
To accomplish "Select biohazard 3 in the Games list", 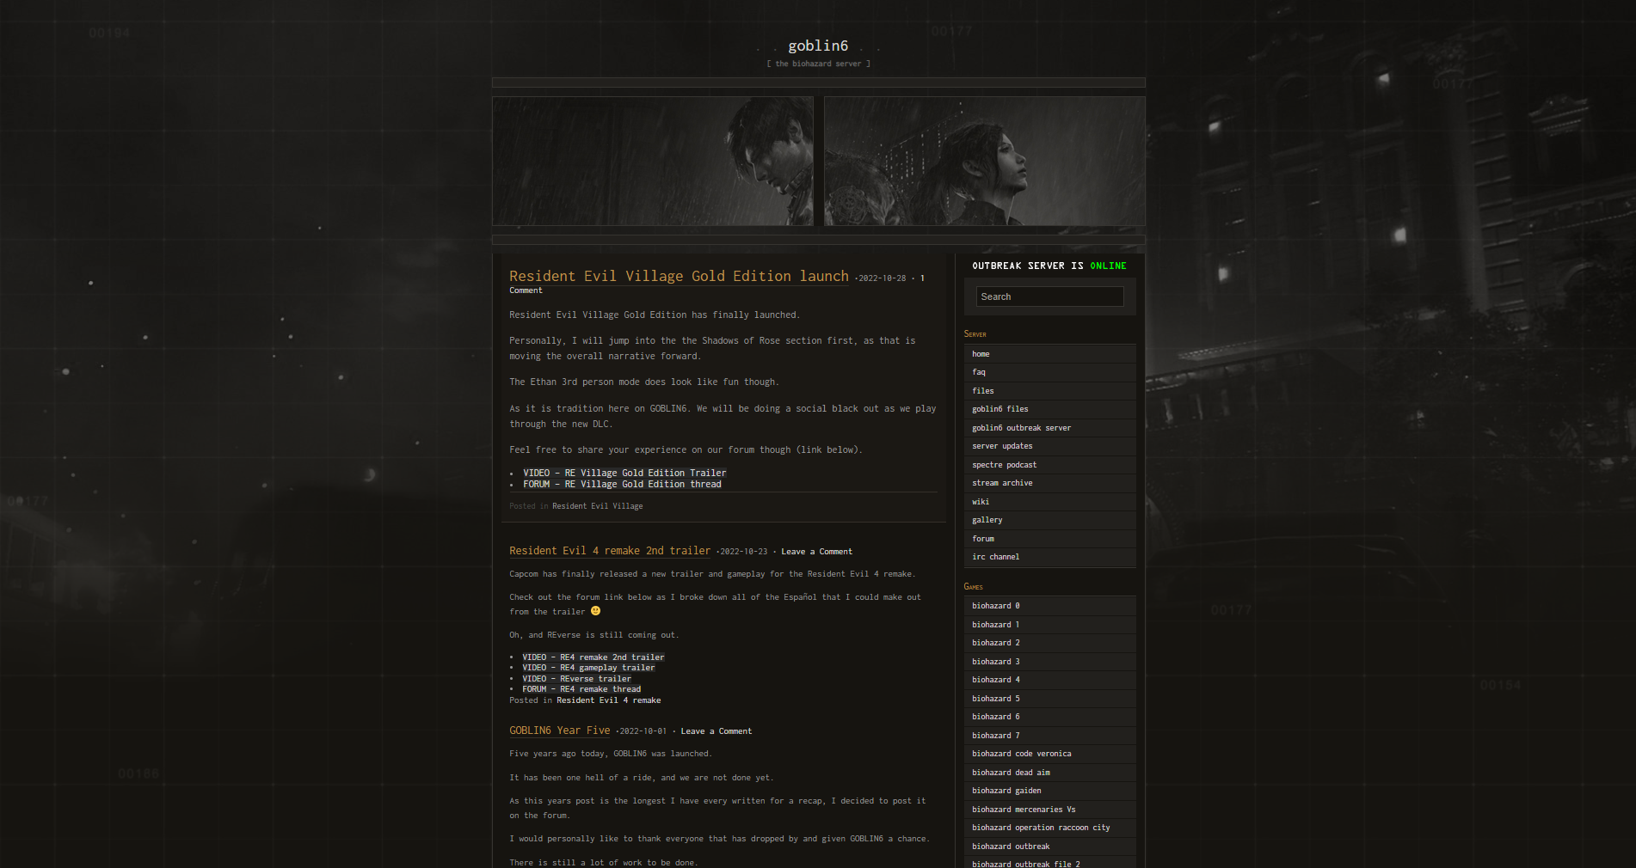I will (1050, 662).
